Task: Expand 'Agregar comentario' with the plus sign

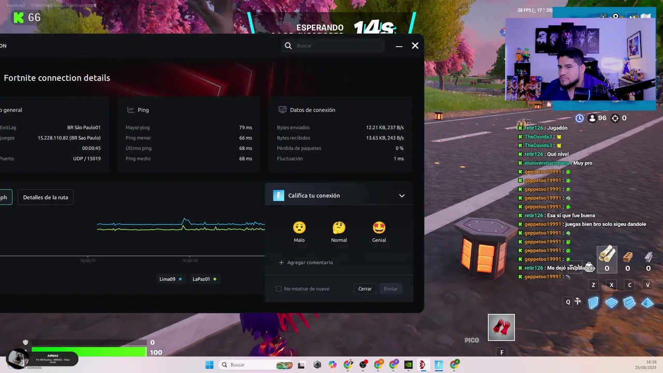Action: coord(281,263)
